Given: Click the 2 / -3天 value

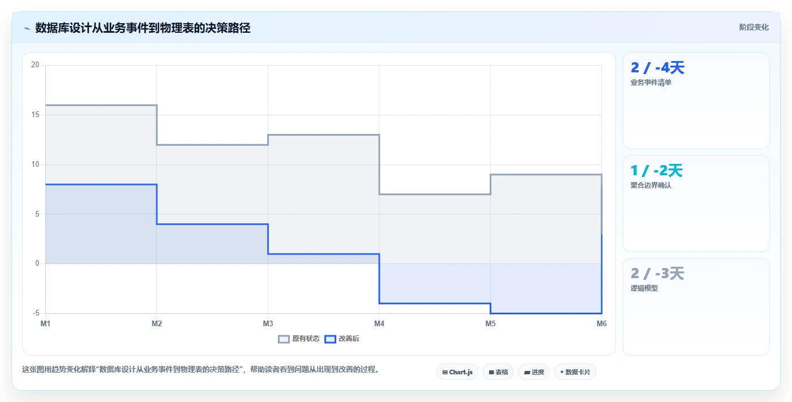Looking at the screenshot, I should (658, 274).
